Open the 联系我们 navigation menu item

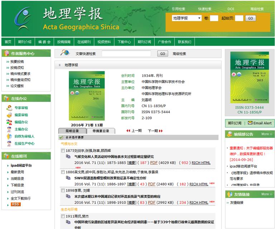point(185,42)
